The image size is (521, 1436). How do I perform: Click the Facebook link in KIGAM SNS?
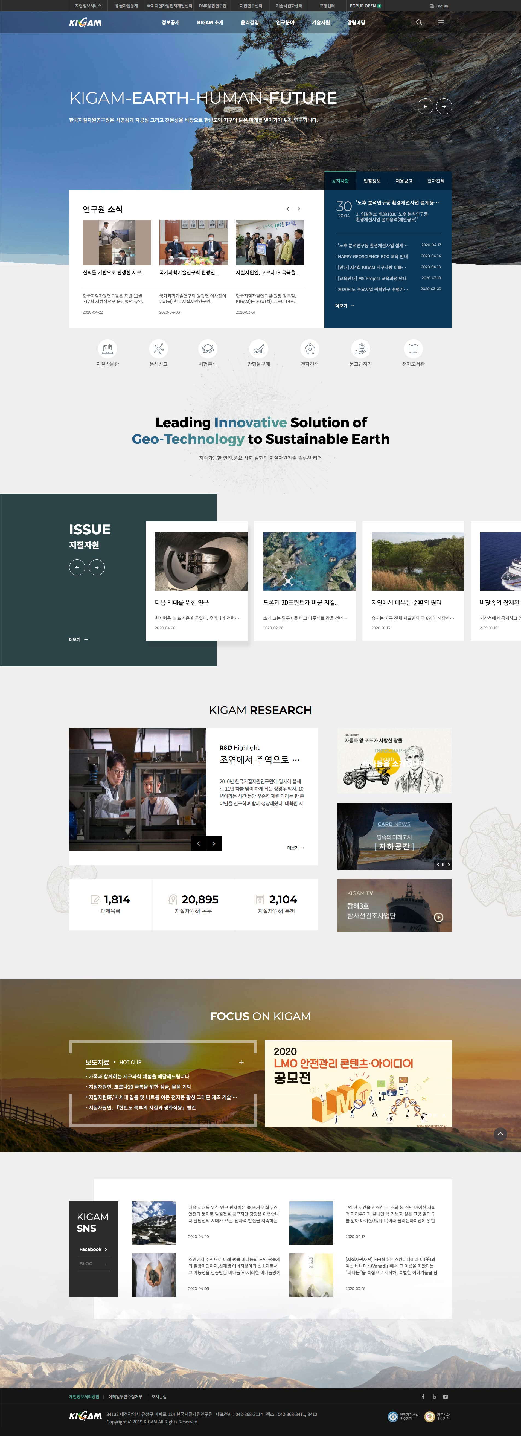click(x=93, y=1249)
